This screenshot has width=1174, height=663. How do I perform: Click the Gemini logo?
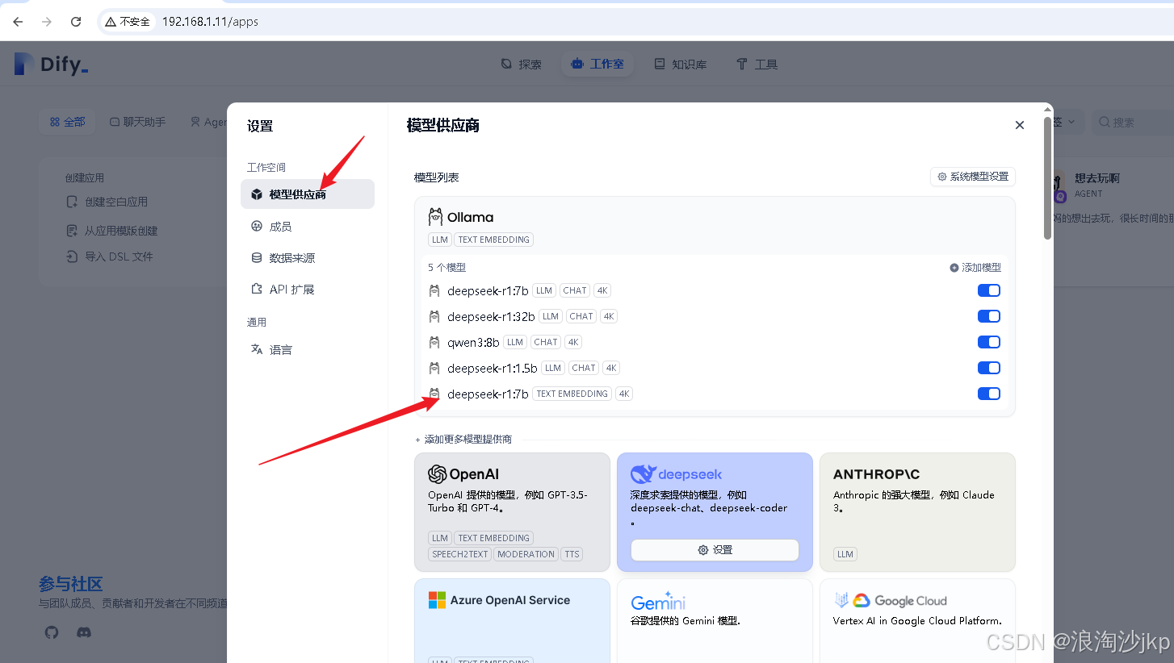(658, 603)
